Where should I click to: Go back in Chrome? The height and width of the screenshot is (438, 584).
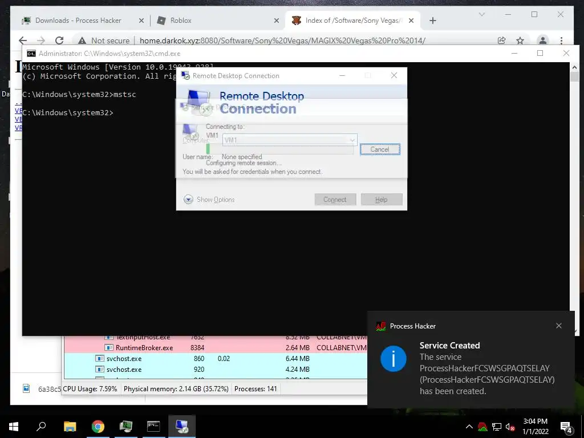[23, 40]
